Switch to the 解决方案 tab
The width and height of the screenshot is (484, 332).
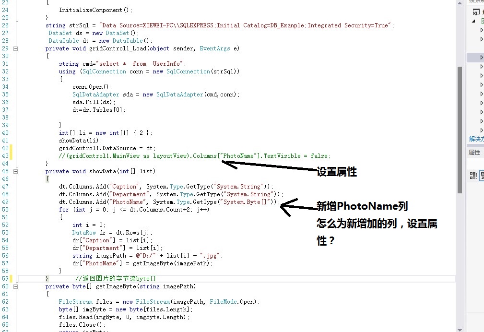[x=476, y=139]
